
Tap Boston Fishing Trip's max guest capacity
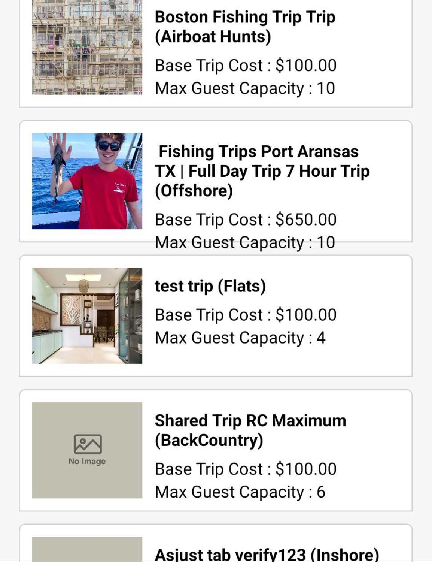[x=245, y=88]
